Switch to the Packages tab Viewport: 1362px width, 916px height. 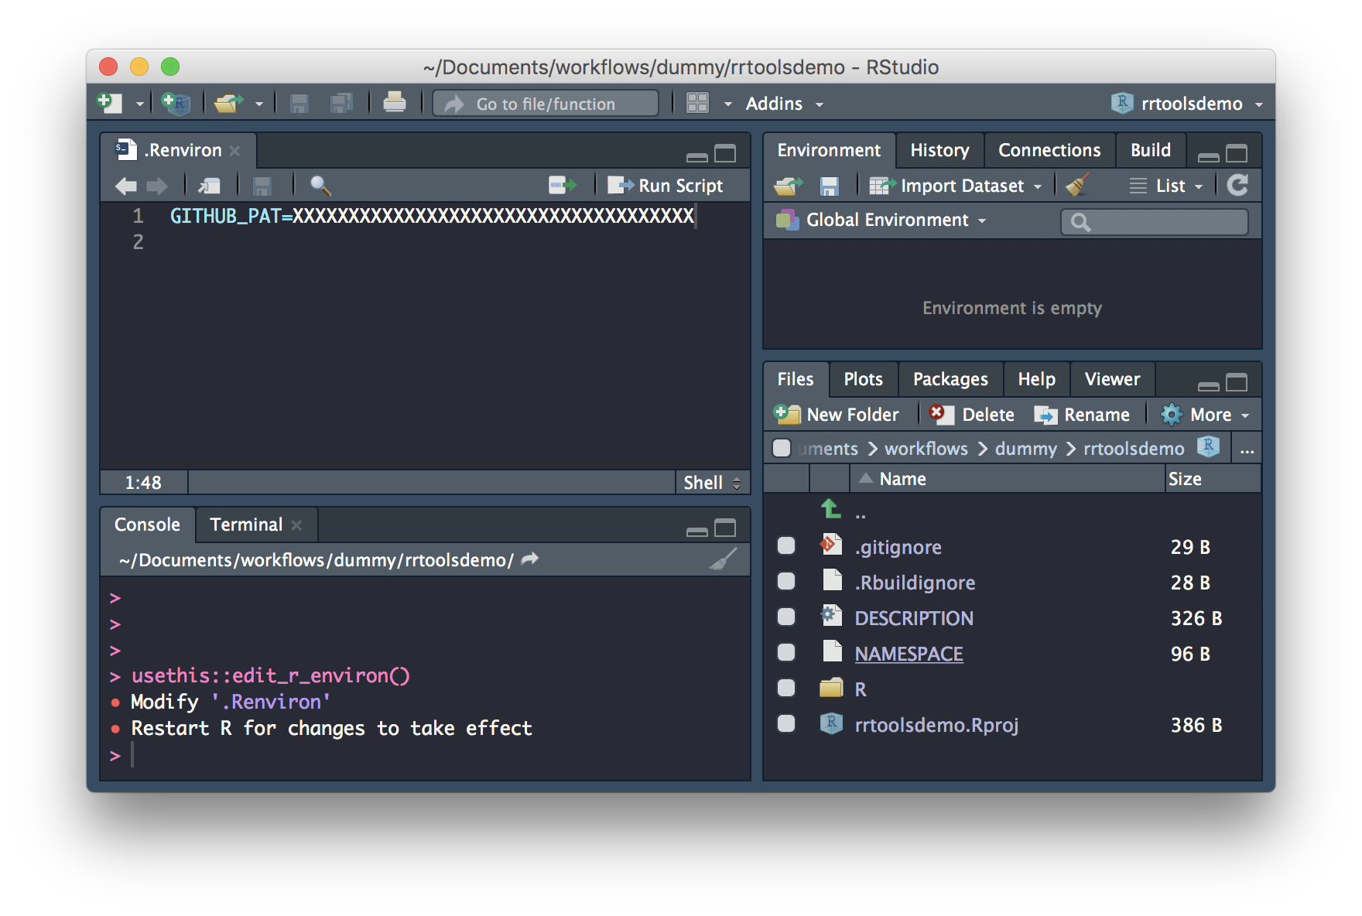click(x=950, y=379)
